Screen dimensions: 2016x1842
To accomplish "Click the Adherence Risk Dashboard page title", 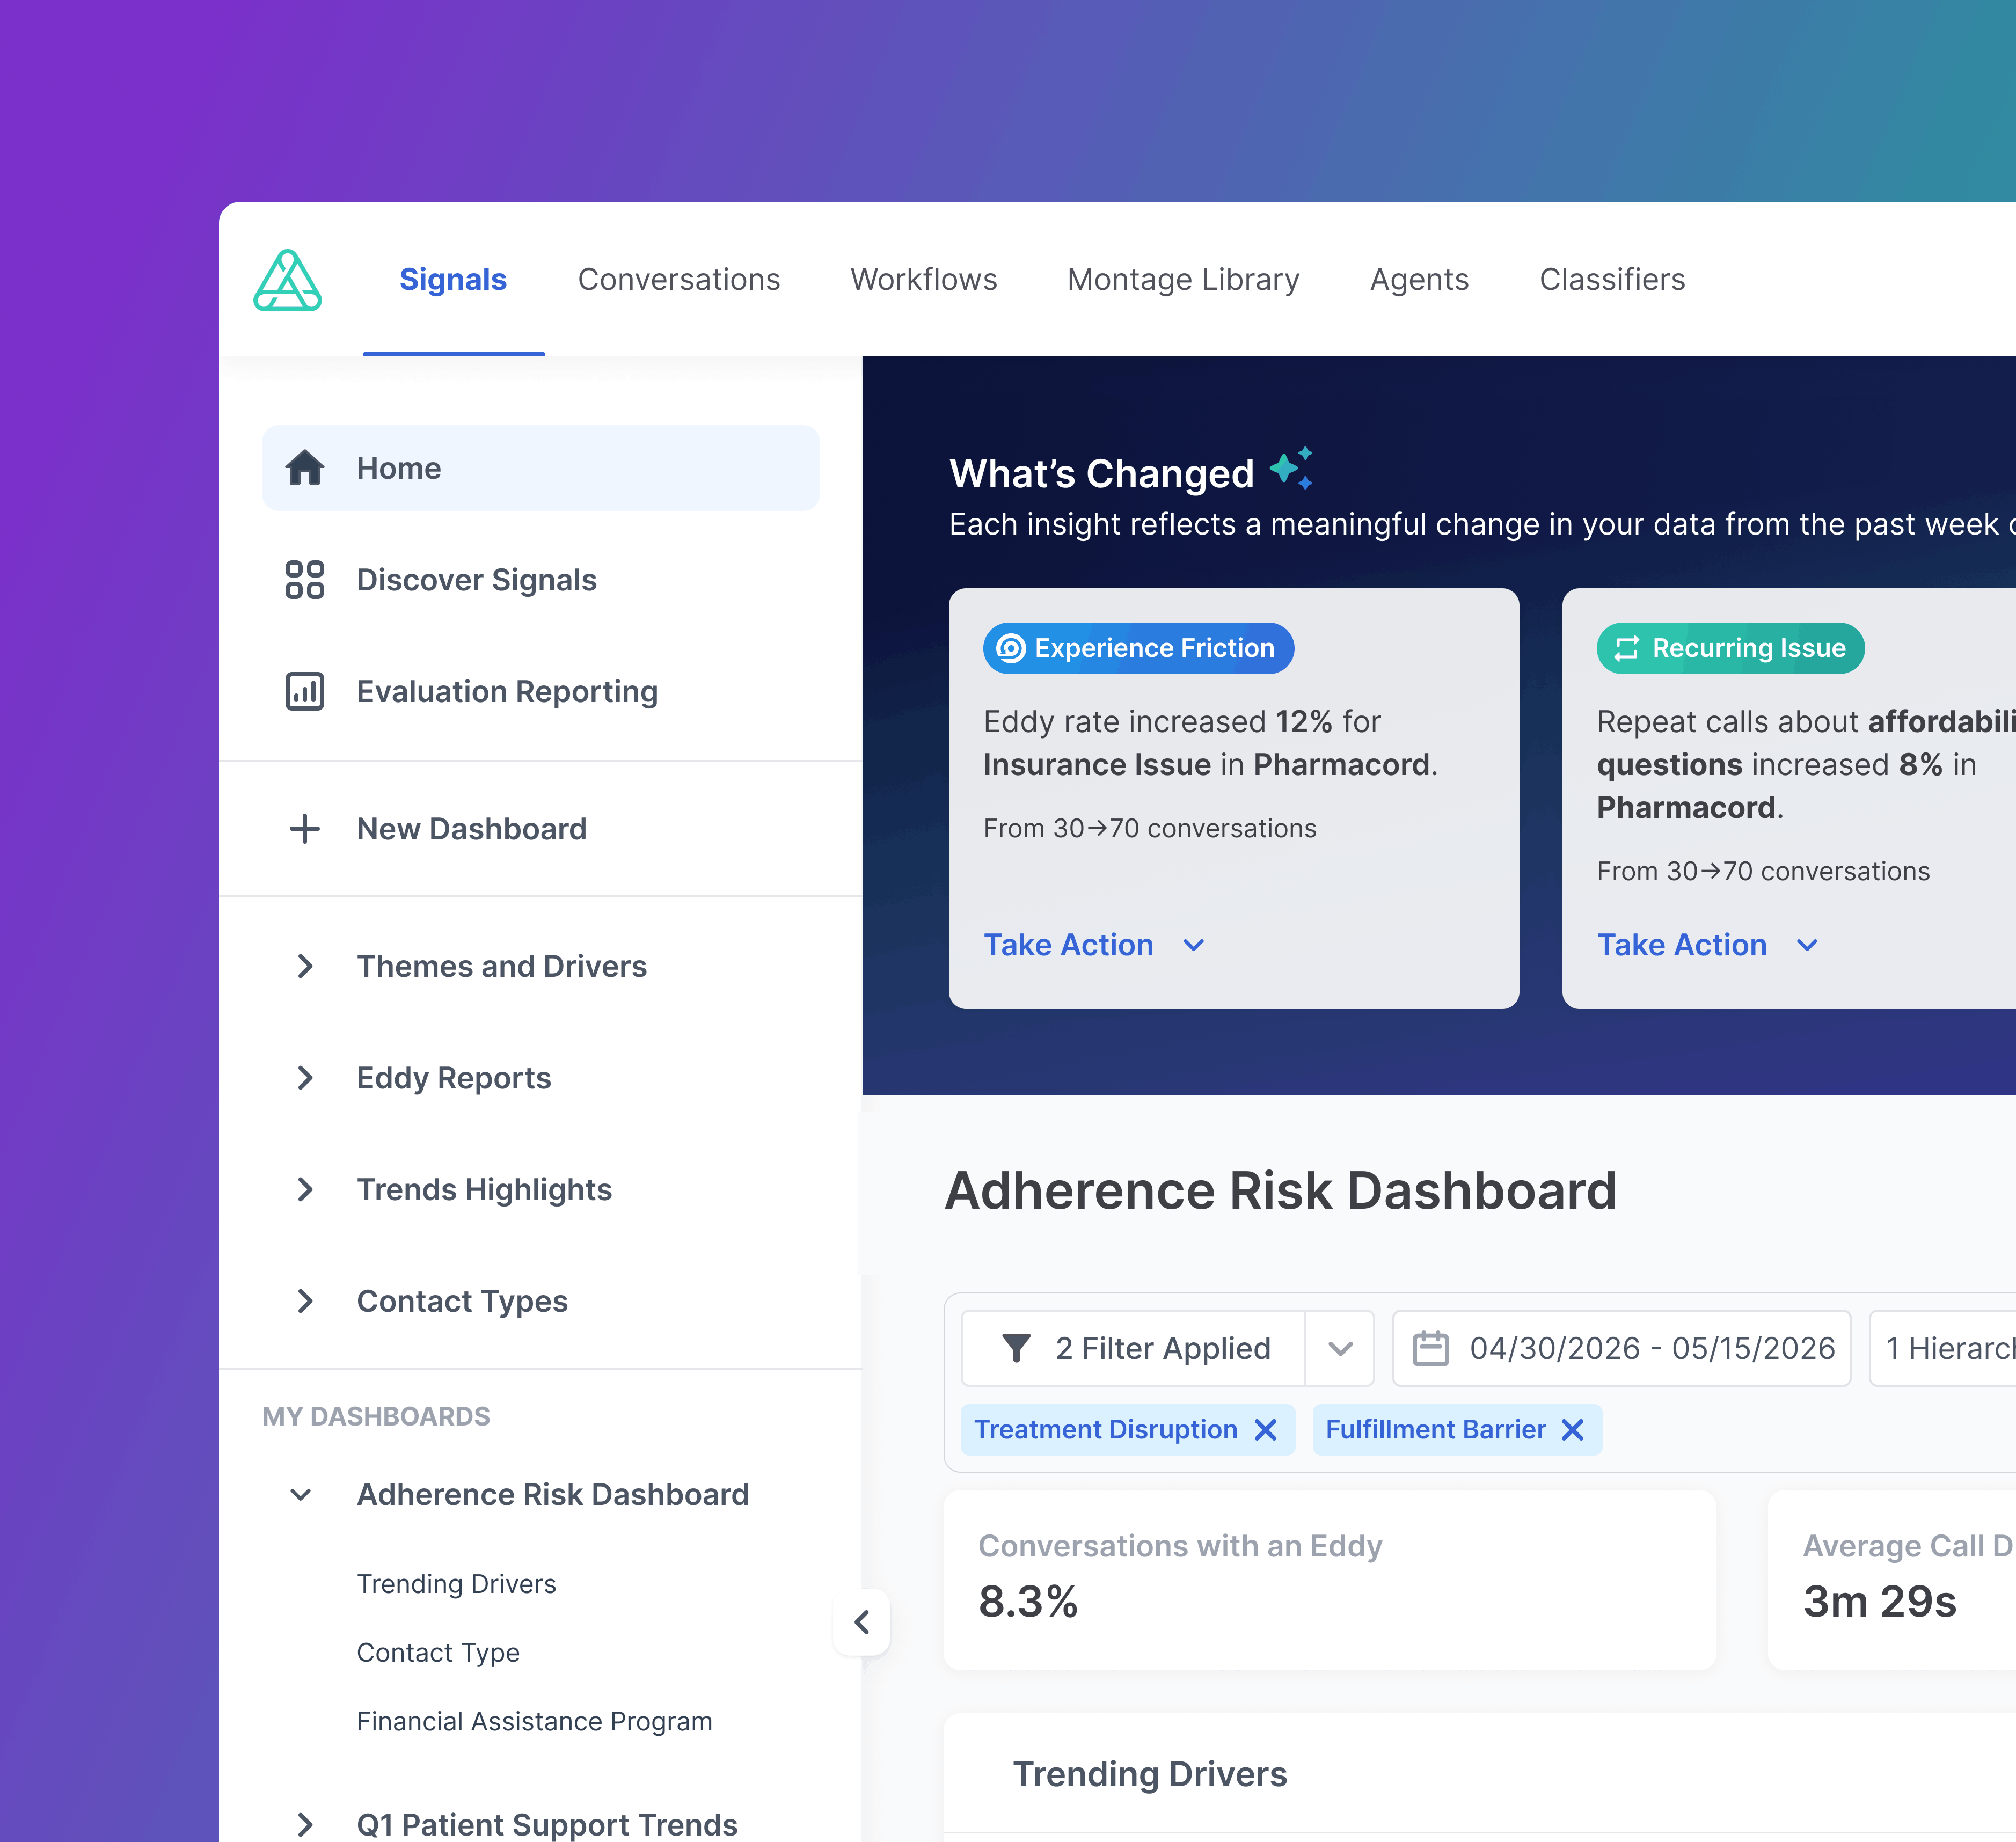I will [x=1281, y=1191].
